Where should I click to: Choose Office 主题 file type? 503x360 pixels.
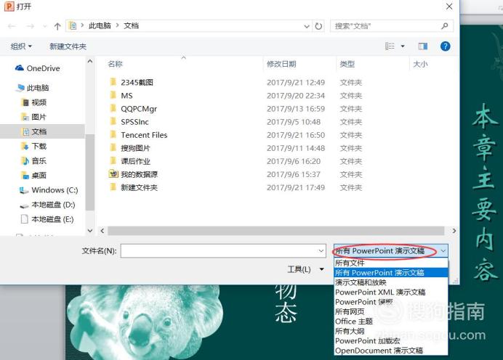point(391,322)
